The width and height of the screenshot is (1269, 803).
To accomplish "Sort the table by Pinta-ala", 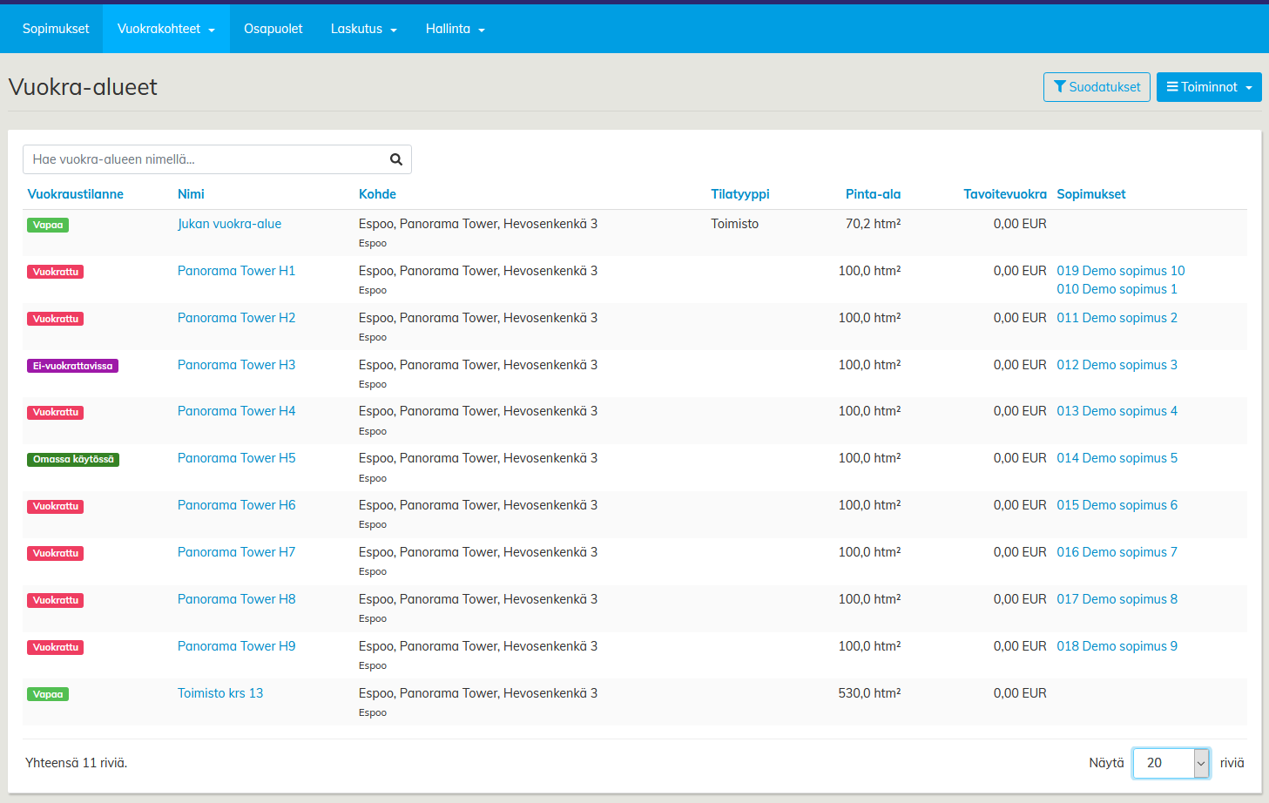I will tap(873, 194).
